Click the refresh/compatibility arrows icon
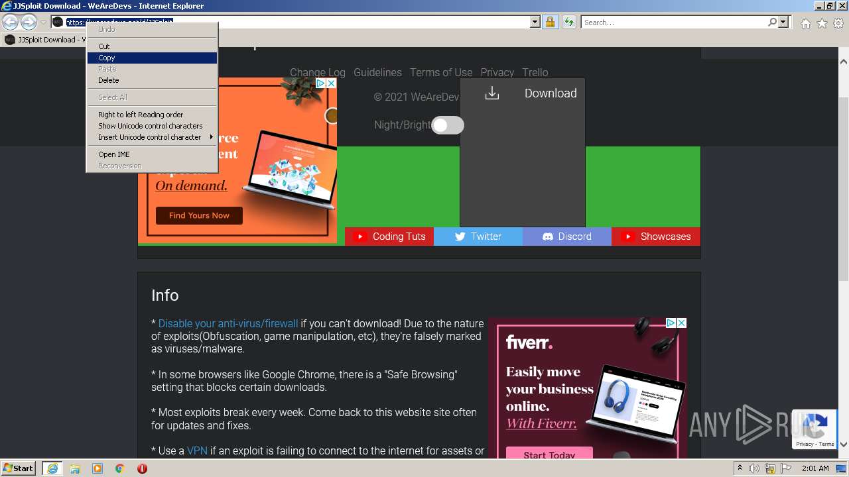The width and height of the screenshot is (849, 477). click(568, 23)
